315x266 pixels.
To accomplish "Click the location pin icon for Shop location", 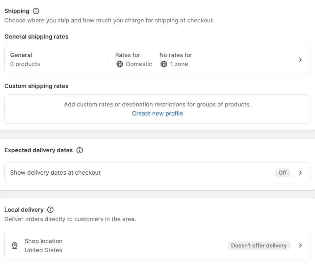I will [15, 245].
